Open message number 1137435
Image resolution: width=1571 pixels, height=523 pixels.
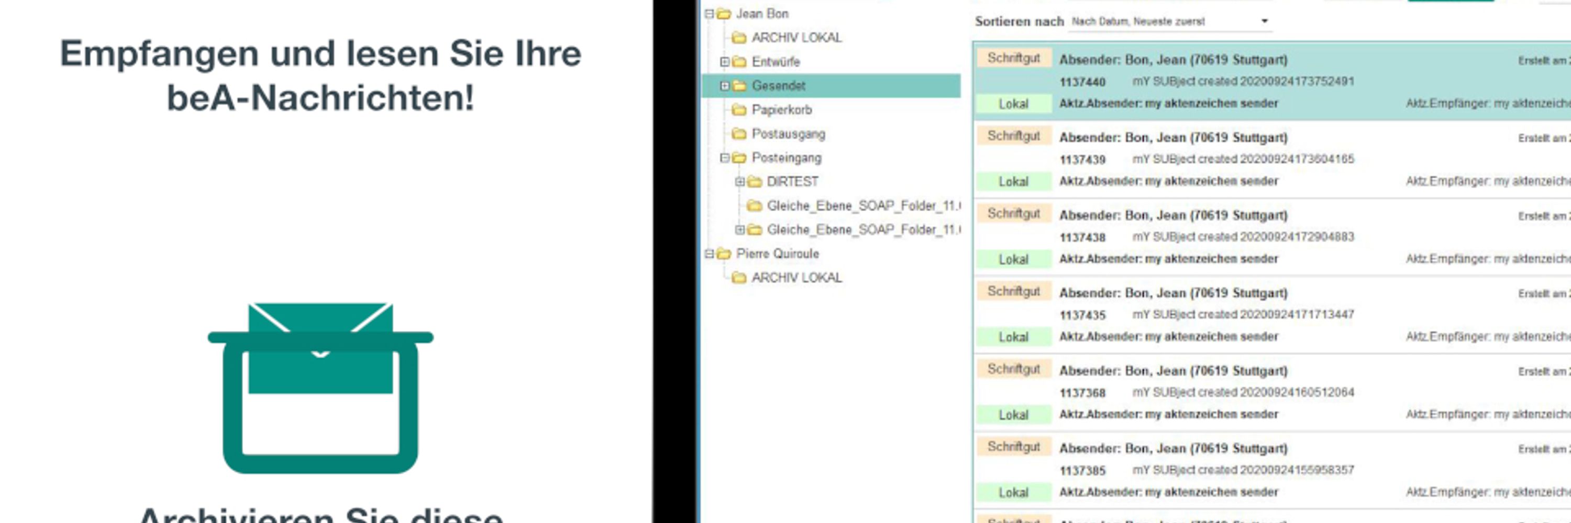(1272, 315)
